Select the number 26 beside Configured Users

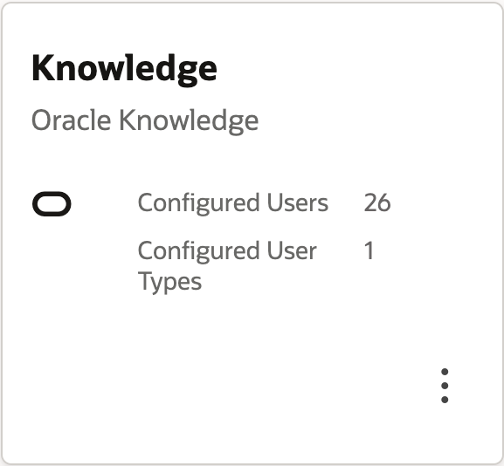tap(377, 202)
